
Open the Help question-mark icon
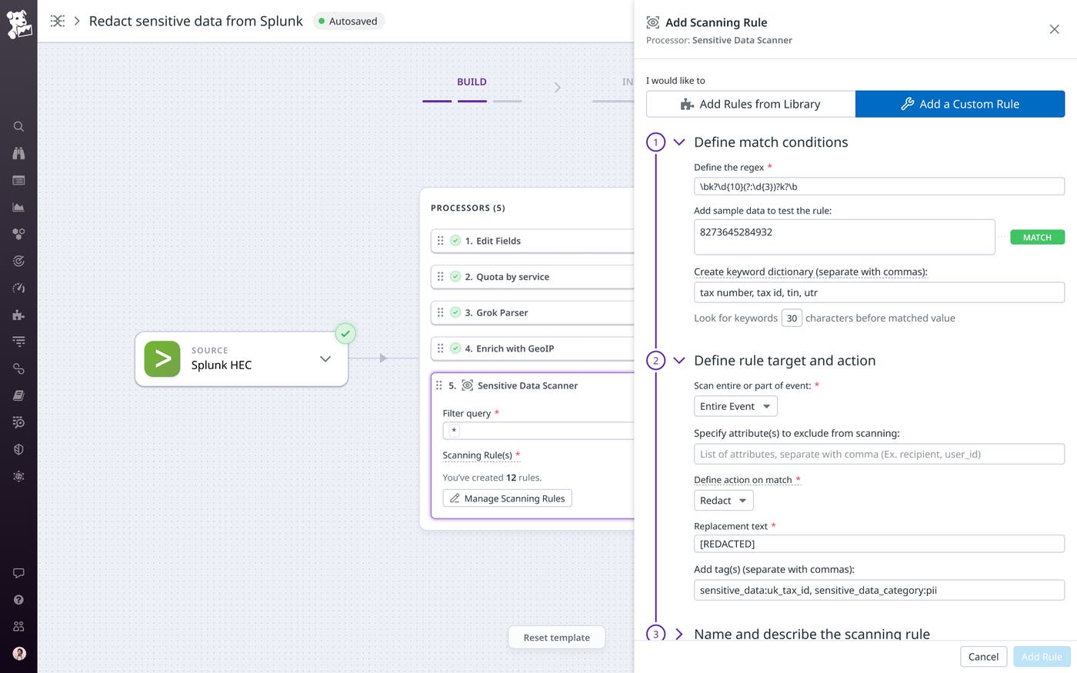[x=18, y=599]
